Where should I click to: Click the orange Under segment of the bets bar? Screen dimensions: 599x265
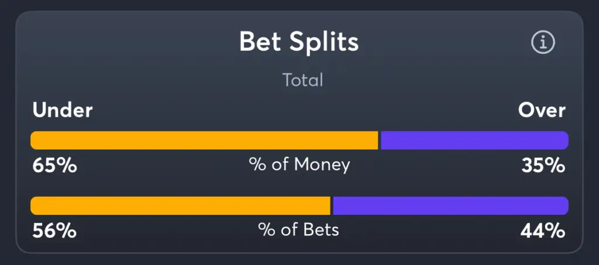(180, 205)
